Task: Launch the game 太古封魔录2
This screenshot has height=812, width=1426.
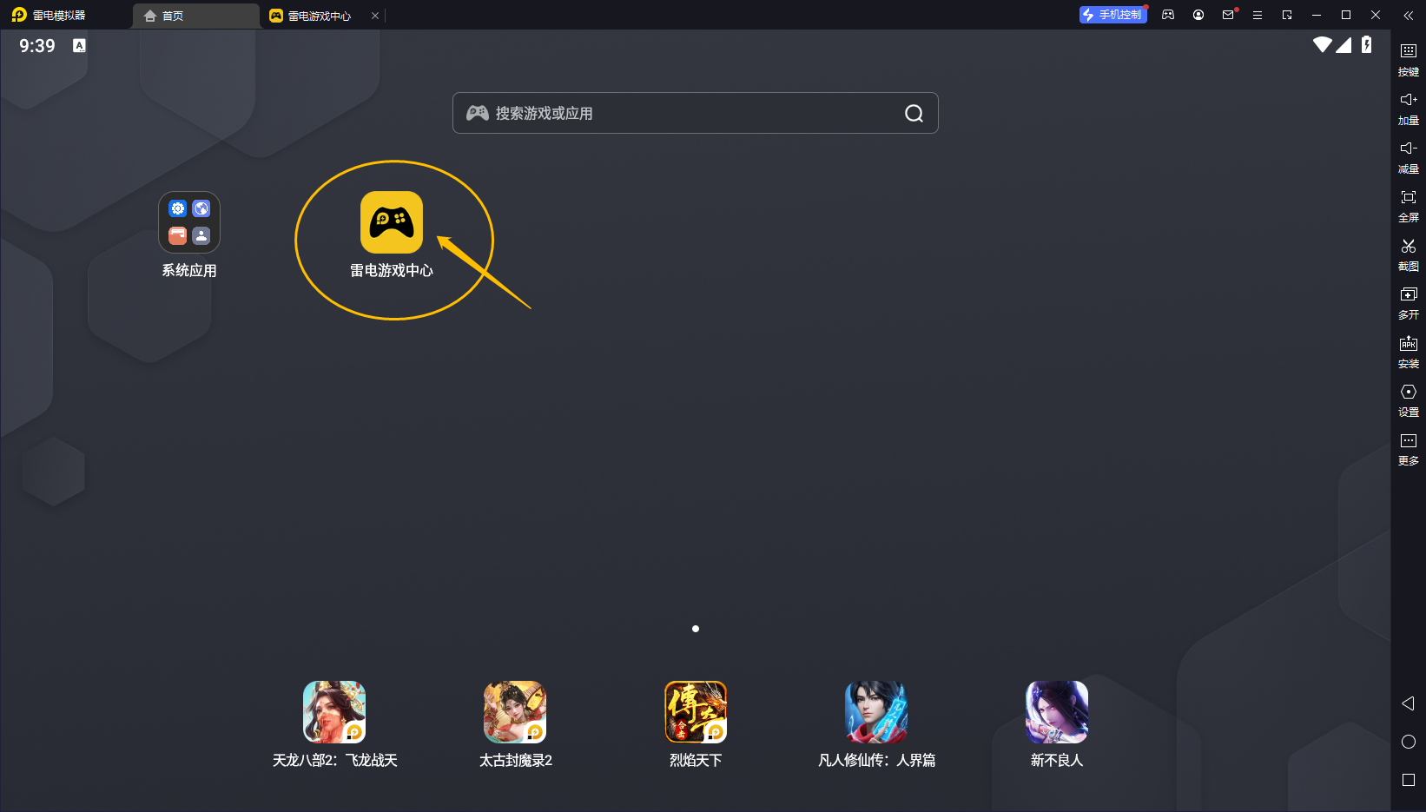Action: (x=515, y=712)
